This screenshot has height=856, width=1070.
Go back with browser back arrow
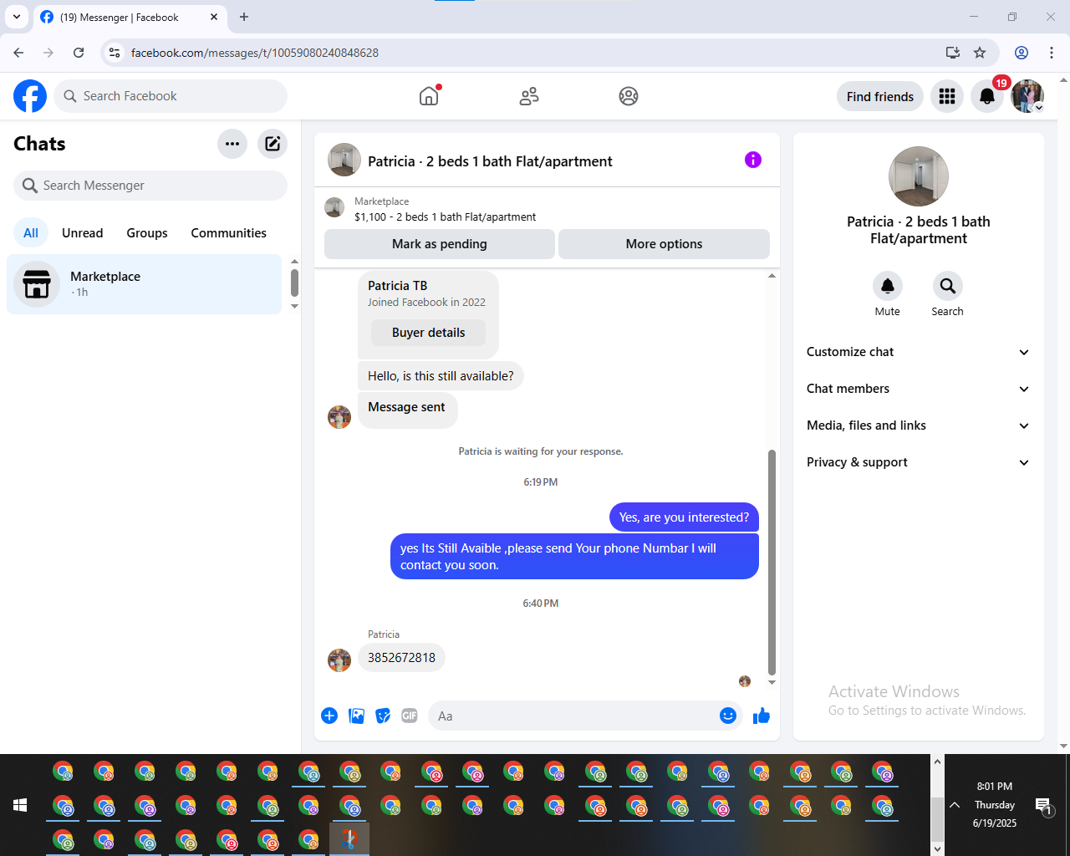click(x=18, y=53)
